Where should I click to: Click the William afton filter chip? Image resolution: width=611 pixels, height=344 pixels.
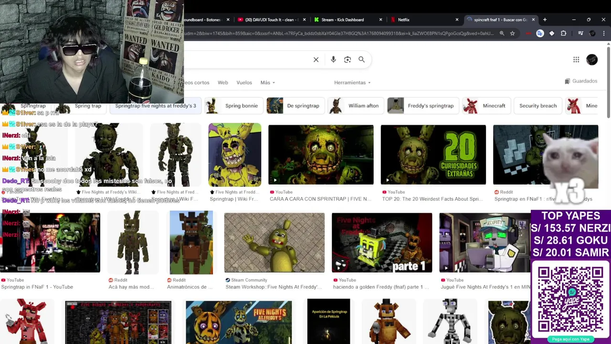[356, 106]
